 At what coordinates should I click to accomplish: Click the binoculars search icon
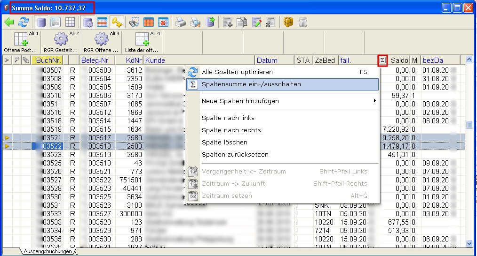click(135, 22)
